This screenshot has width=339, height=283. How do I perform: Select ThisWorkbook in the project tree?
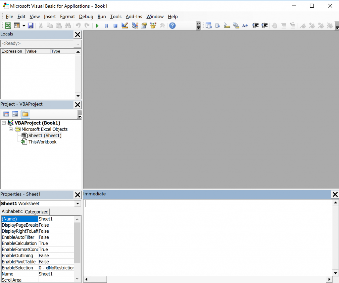click(x=42, y=142)
